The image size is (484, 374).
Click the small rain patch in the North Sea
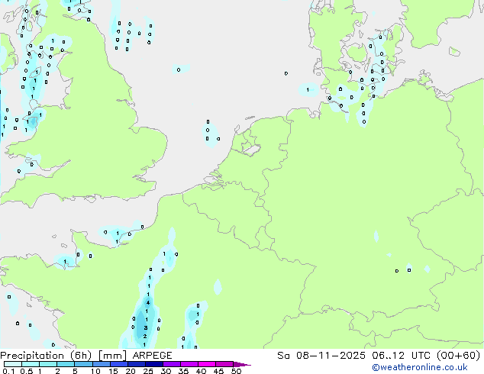coord(180,69)
